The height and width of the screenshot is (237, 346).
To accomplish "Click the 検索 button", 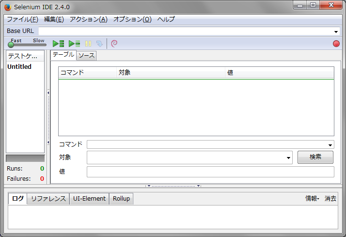I will 315,158.
